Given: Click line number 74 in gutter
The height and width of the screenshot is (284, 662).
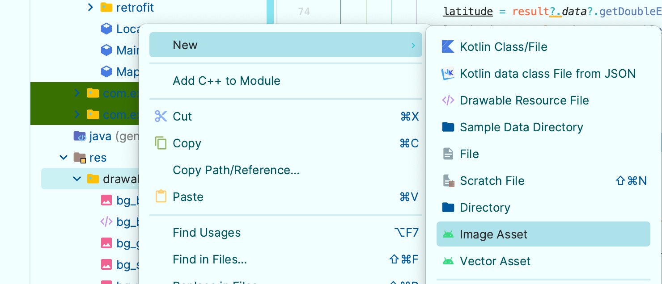Looking at the screenshot, I should (x=304, y=12).
